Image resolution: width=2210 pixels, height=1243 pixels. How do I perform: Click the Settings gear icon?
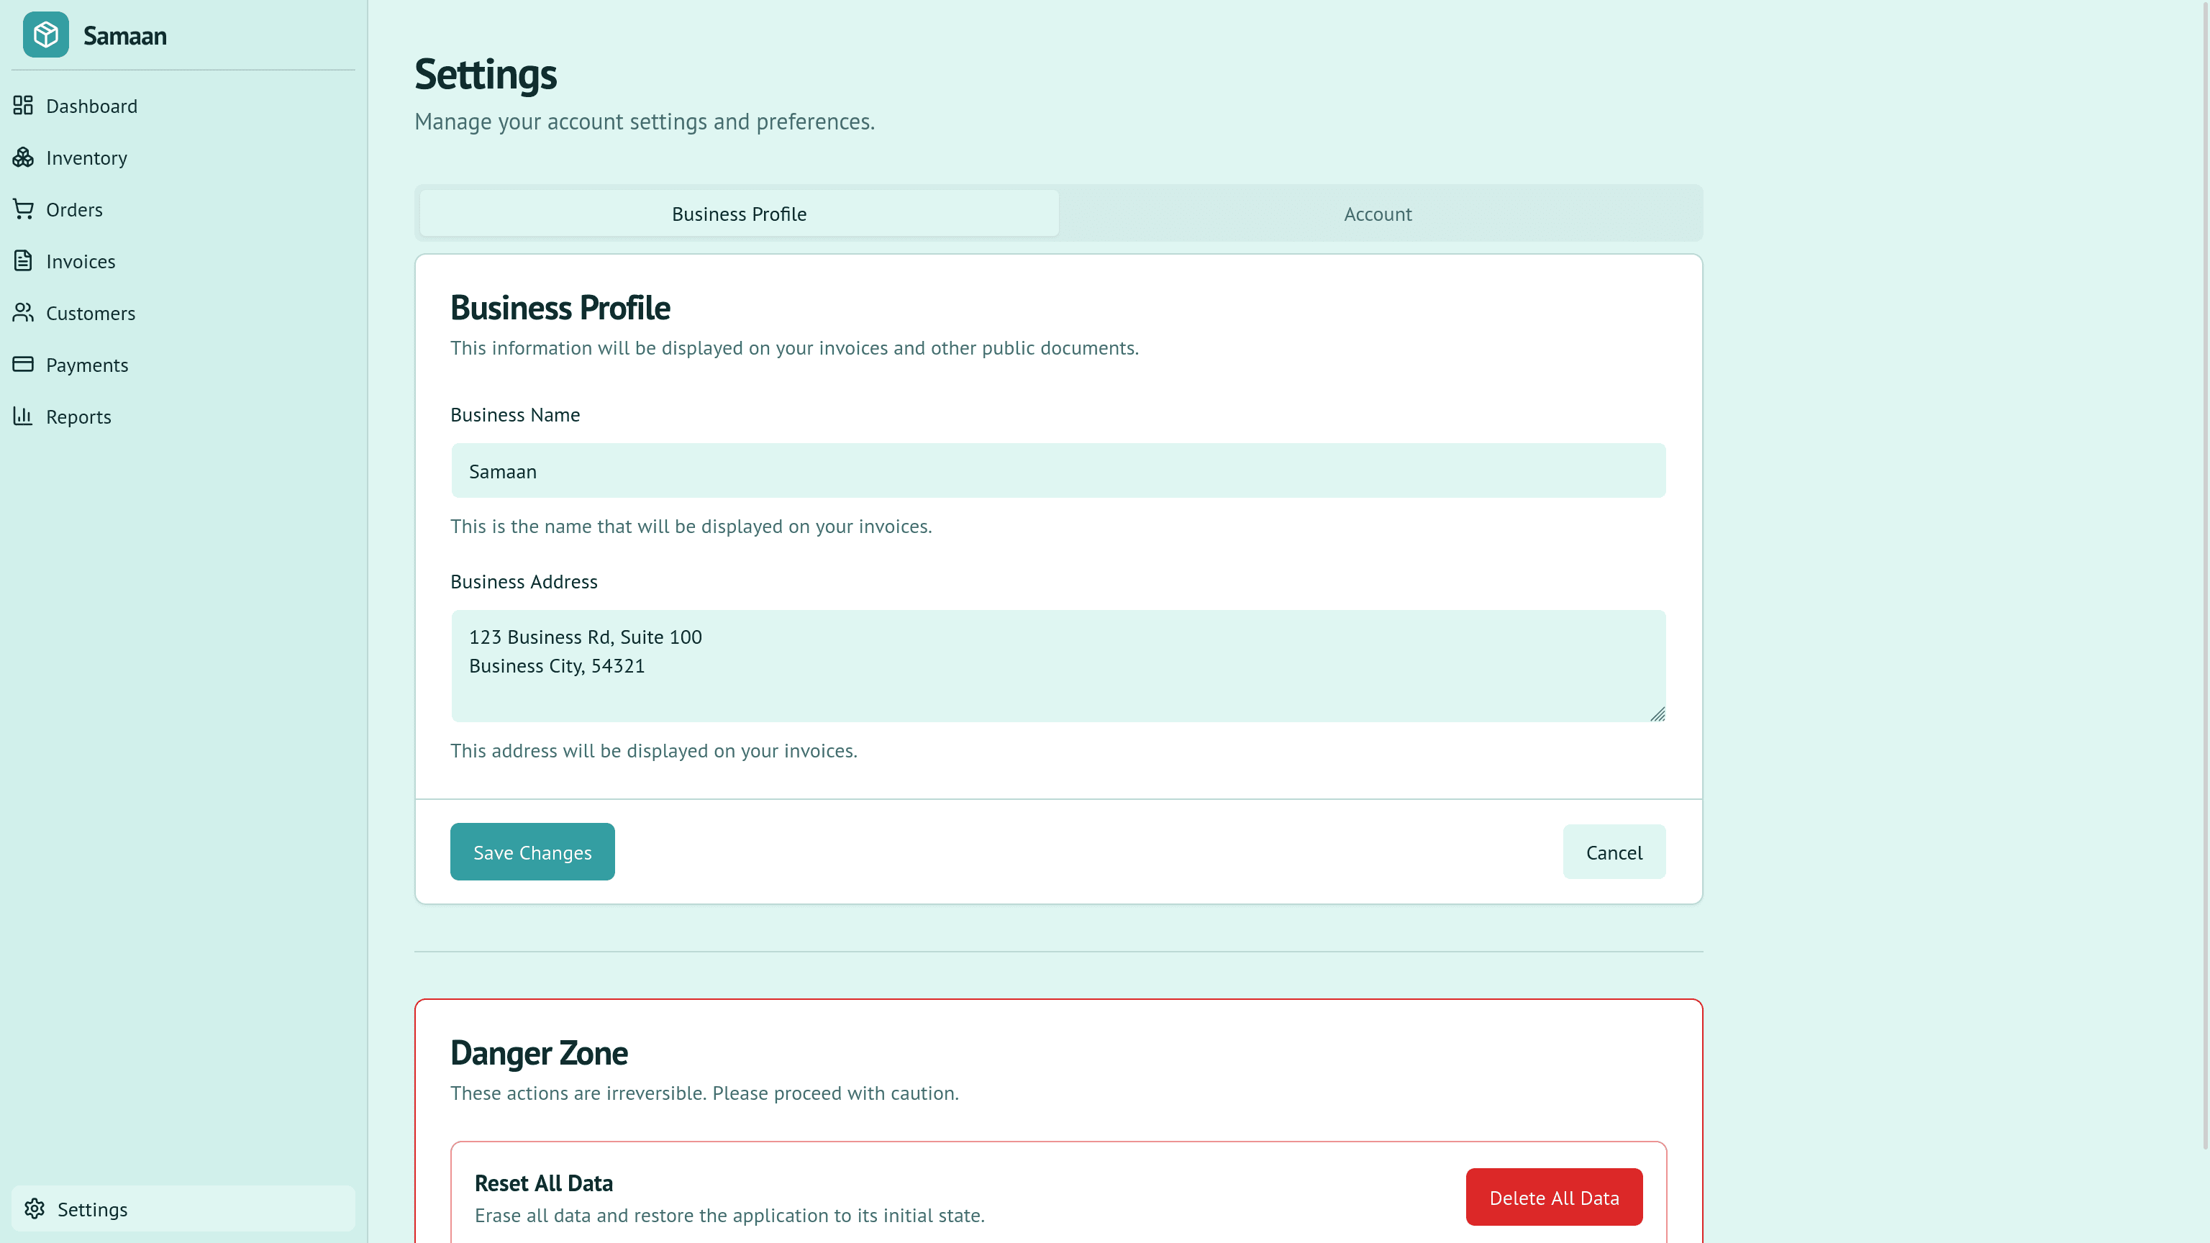(x=35, y=1208)
